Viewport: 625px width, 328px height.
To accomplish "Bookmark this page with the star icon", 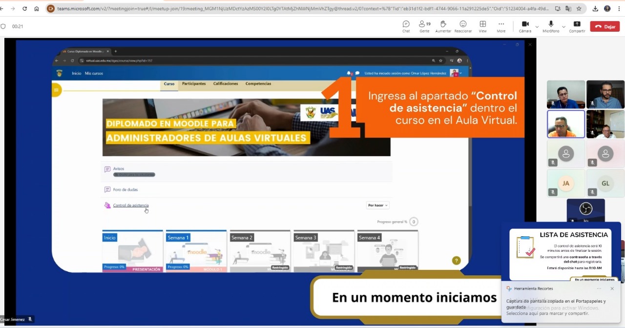I will click(579, 8).
